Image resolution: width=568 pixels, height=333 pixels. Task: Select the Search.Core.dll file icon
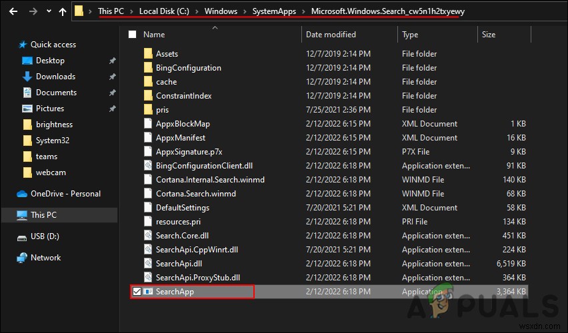pos(148,235)
